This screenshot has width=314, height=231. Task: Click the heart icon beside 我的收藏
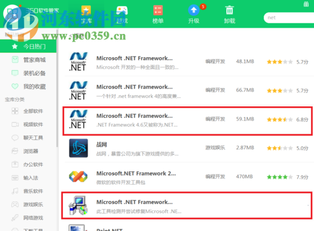[x=15, y=87]
